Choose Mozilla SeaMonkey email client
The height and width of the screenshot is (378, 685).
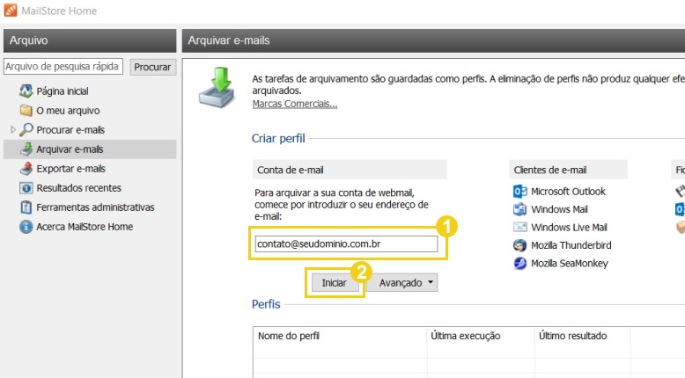pos(570,264)
